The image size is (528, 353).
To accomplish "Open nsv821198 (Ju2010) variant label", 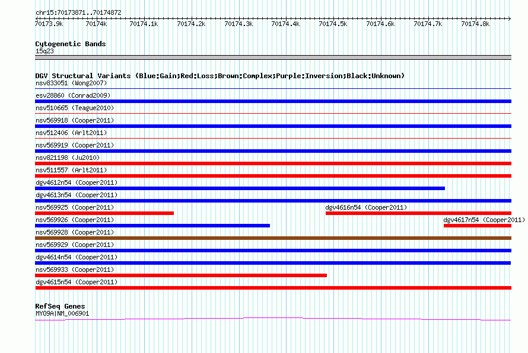I will coord(68,158).
